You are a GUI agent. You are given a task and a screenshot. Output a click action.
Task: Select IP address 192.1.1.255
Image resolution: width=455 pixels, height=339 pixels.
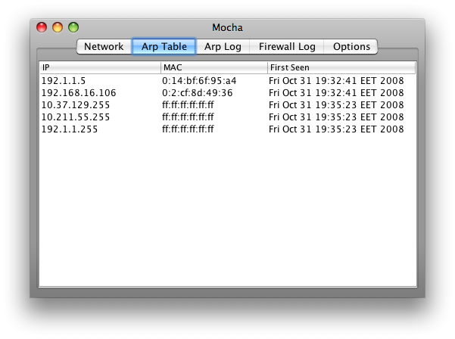[x=70, y=129]
